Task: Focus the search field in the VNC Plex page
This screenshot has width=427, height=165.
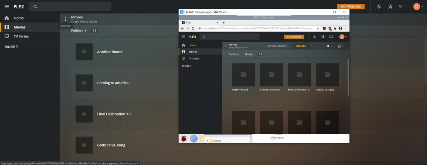Action: coord(230,37)
